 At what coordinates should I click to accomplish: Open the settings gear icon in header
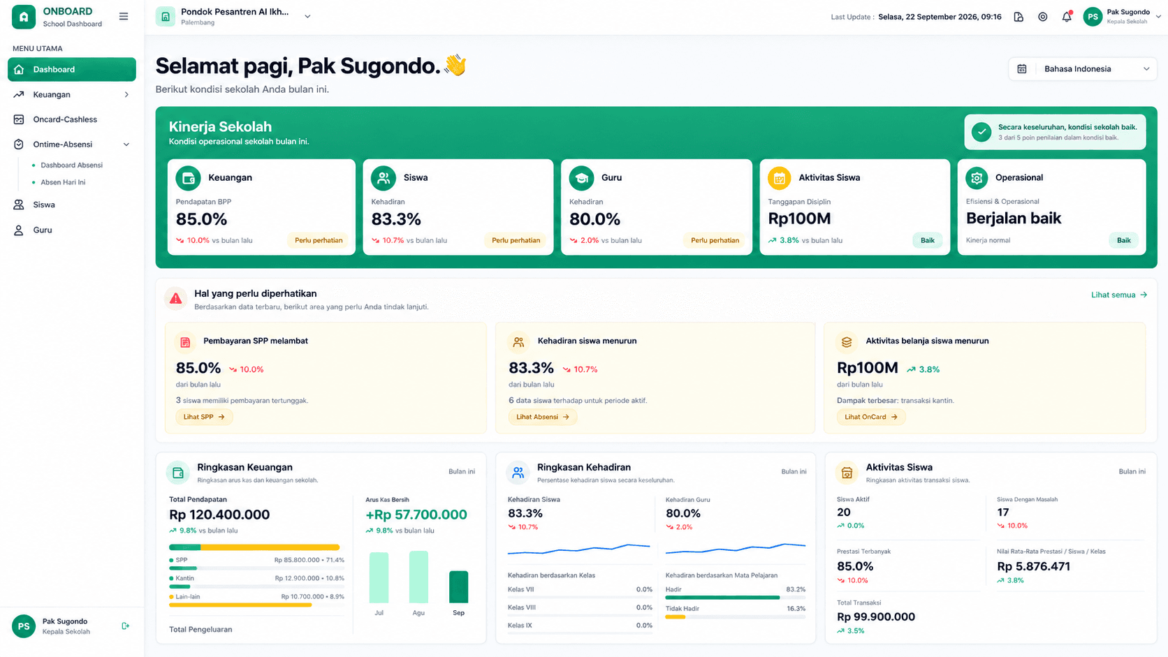tap(1042, 17)
